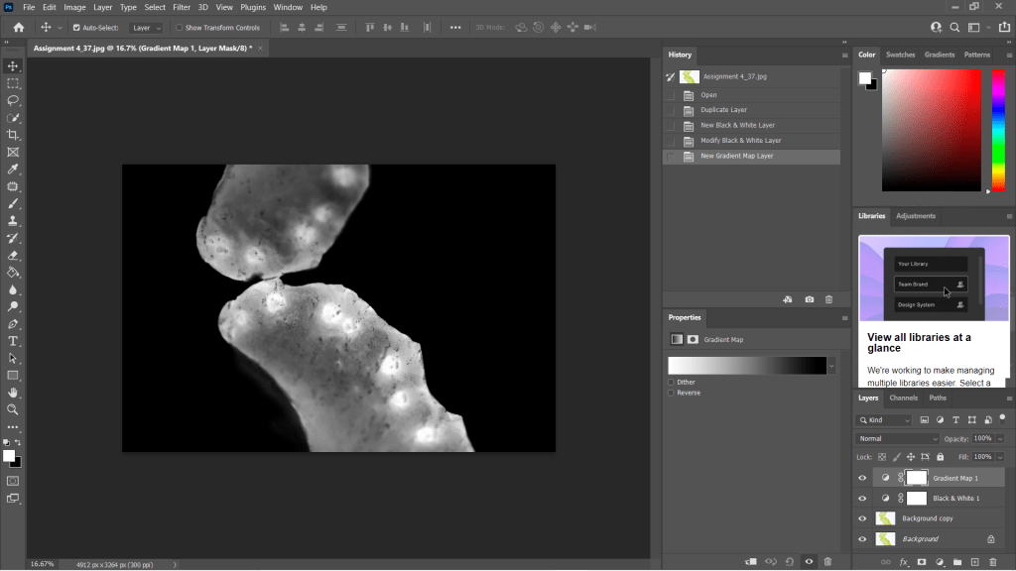Toggle Show Transform Controls checkbox
This screenshot has width=1016, height=571.
pos(180,28)
